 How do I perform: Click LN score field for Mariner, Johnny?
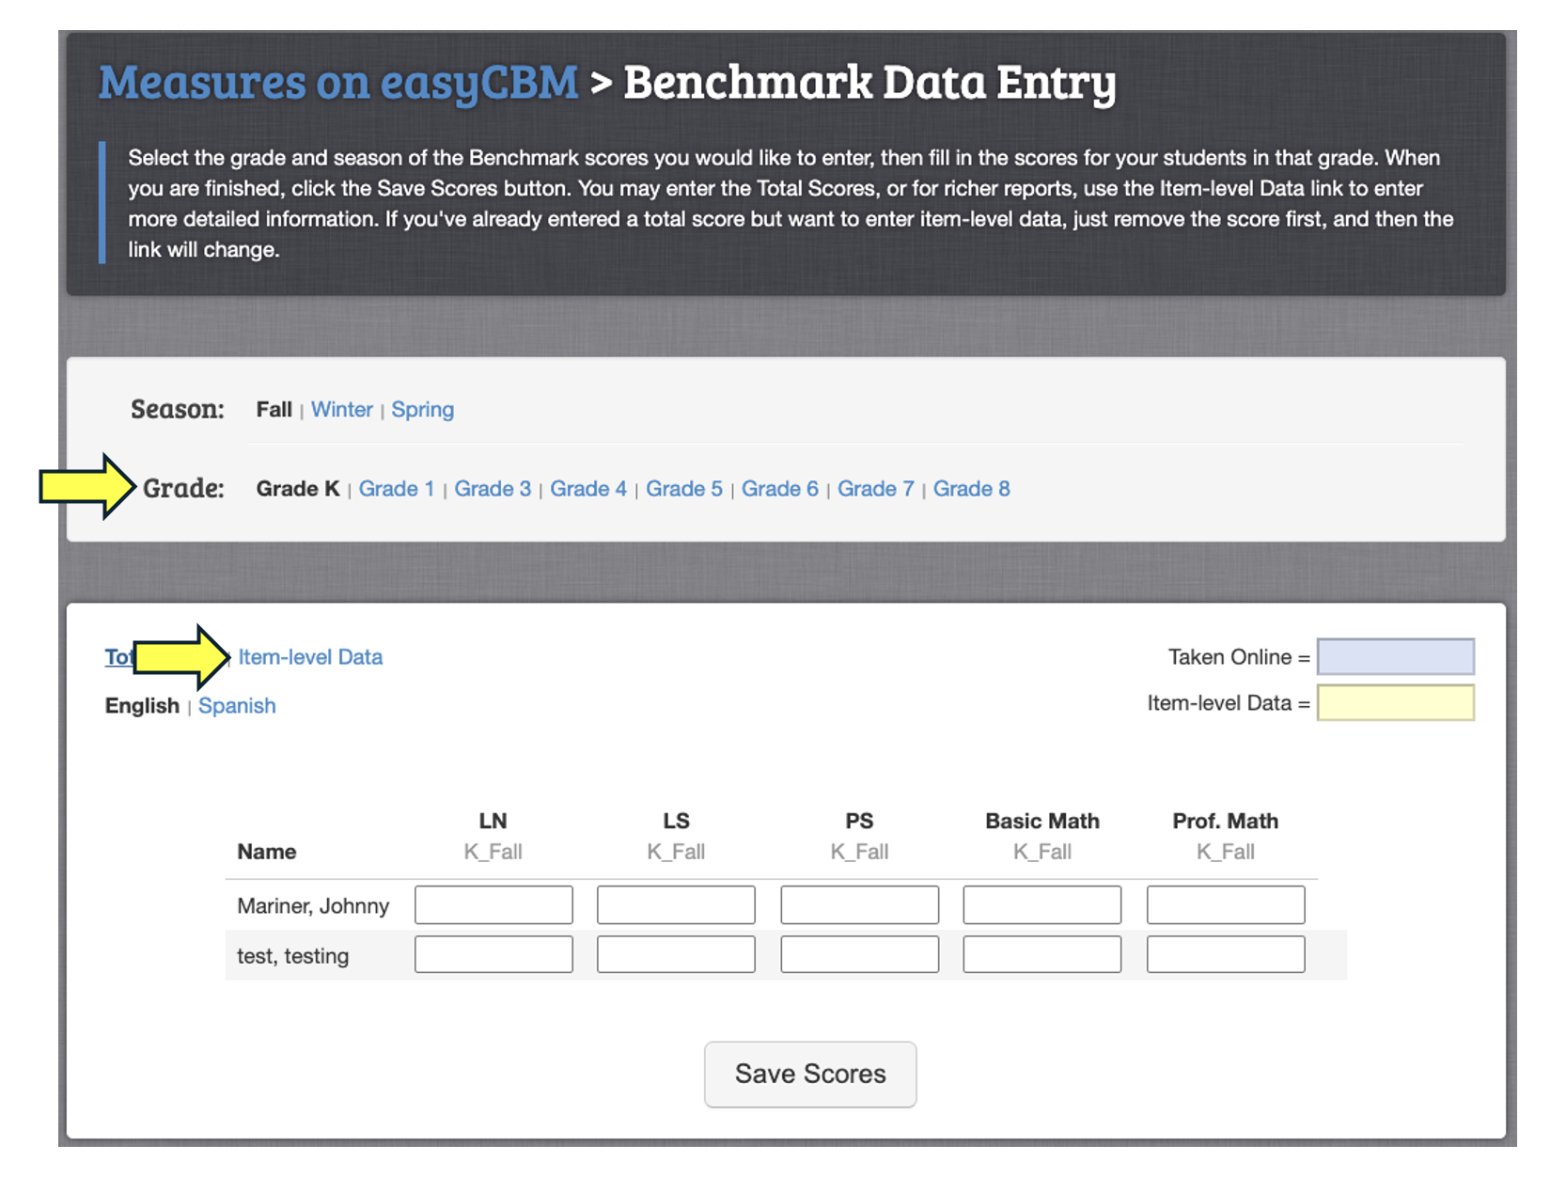click(493, 905)
